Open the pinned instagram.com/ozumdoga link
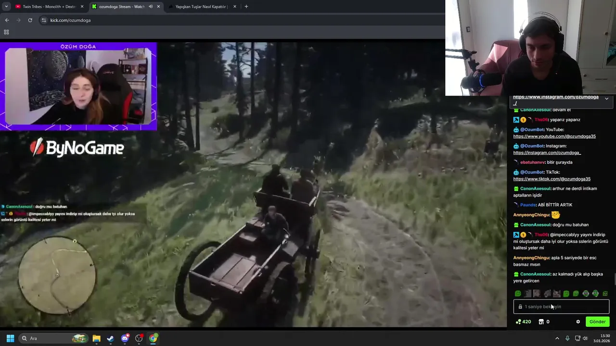Viewport: 616px width, 346px height. 556,97
